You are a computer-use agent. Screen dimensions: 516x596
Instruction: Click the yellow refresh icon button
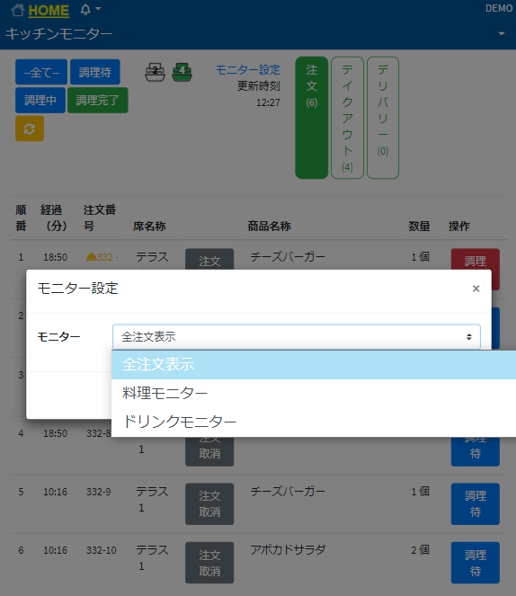30,129
